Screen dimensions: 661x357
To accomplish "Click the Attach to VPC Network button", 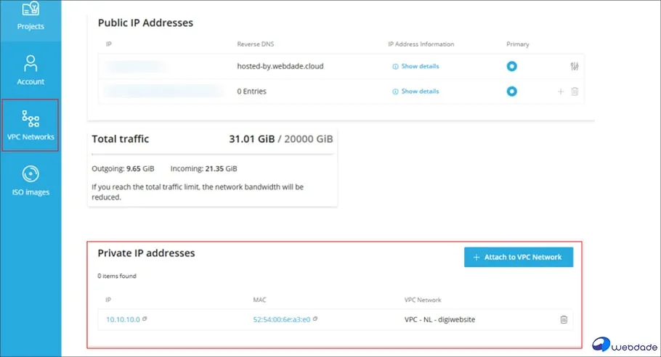I will (x=518, y=257).
